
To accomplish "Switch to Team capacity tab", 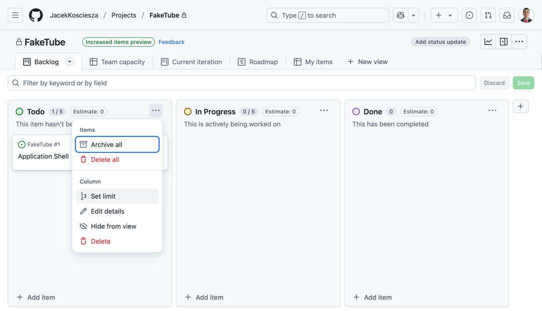I will 117,62.
